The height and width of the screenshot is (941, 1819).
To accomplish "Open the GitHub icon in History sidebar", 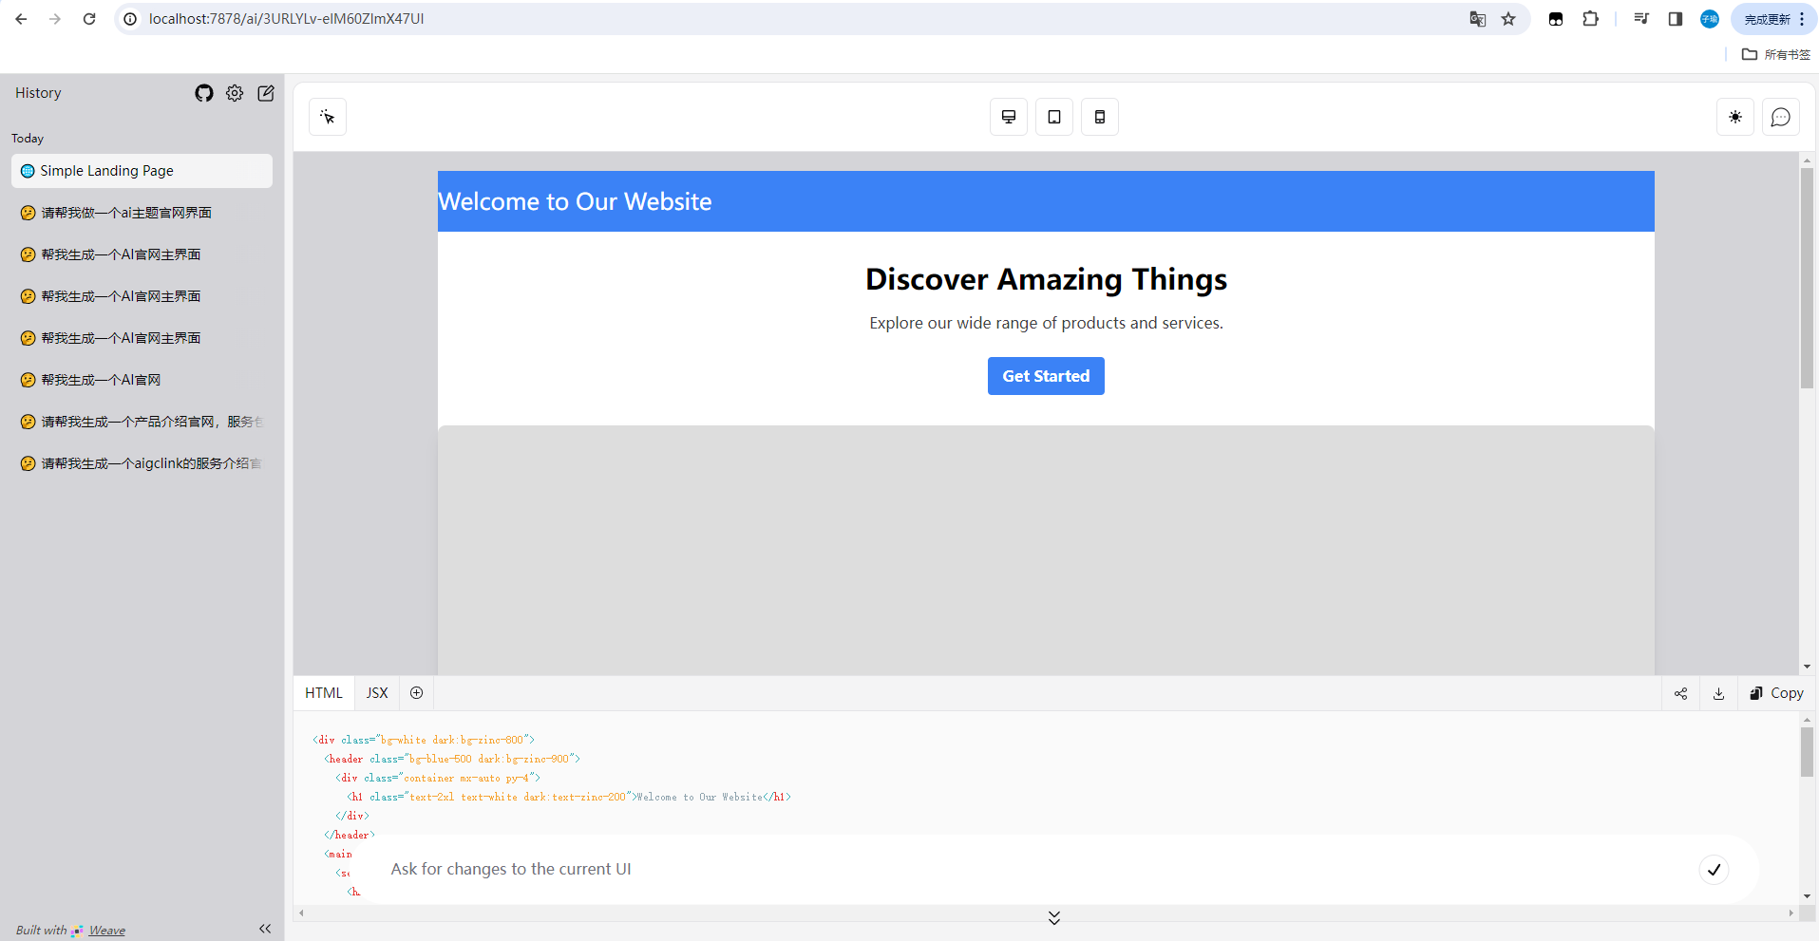I will pos(204,93).
